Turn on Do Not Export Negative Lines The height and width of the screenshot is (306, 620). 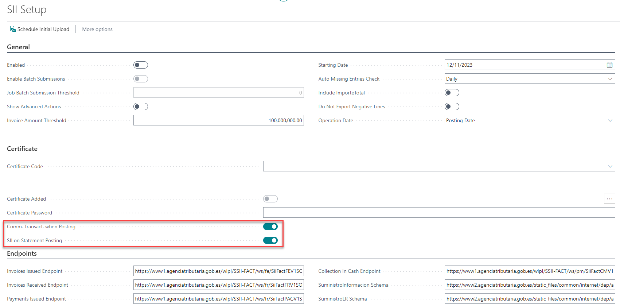click(x=452, y=106)
